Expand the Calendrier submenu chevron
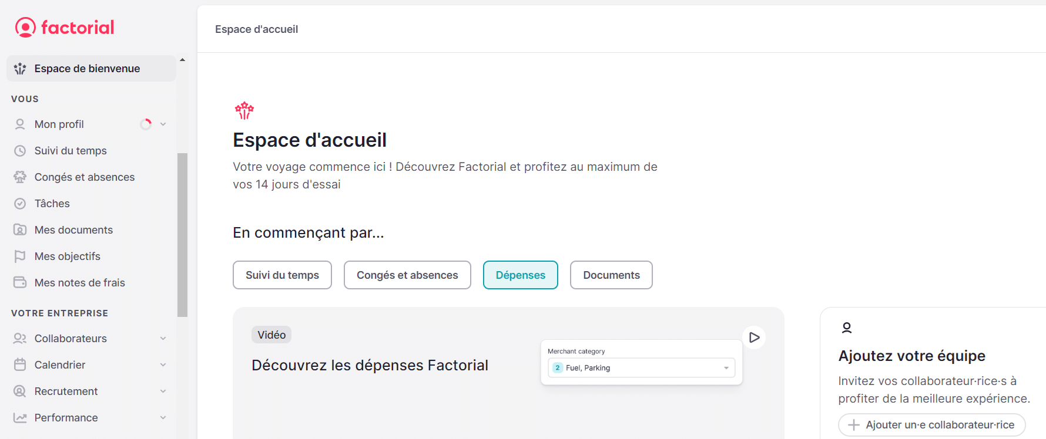 tap(163, 365)
